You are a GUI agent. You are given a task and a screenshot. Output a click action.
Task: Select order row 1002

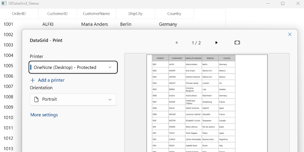(8, 34)
